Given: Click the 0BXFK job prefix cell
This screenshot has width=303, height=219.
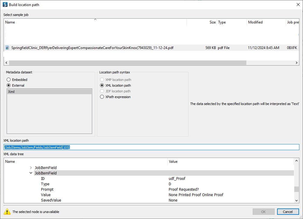Looking at the screenshot, I should [292, 48].
